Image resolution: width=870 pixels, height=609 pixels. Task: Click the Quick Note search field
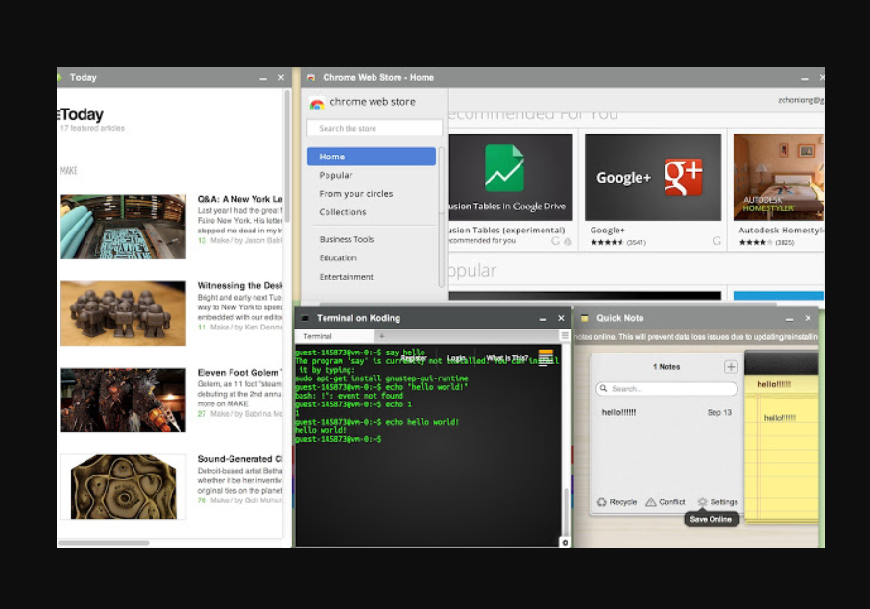click(x=667, y=389)
